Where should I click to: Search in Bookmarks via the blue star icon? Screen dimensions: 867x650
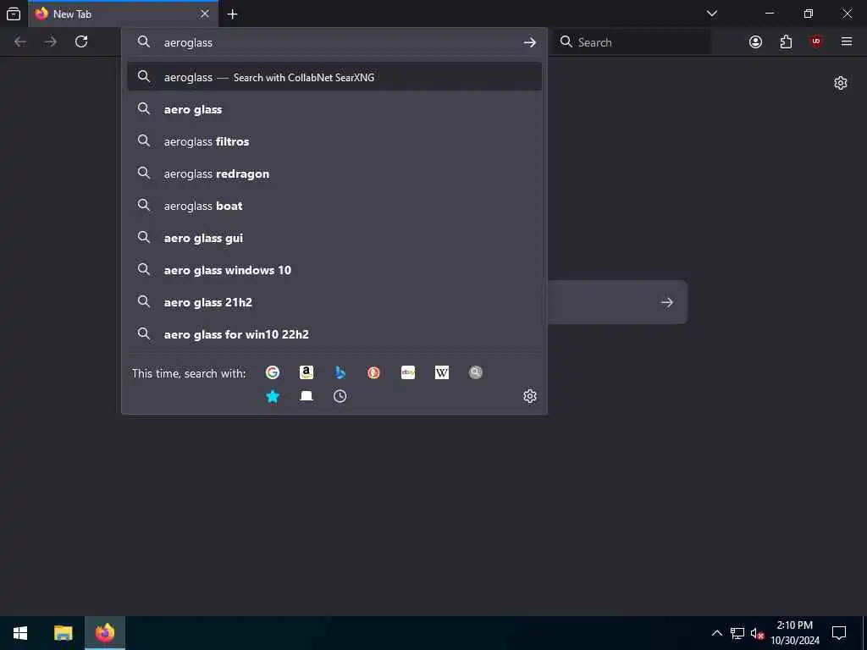tap(272, 396)
